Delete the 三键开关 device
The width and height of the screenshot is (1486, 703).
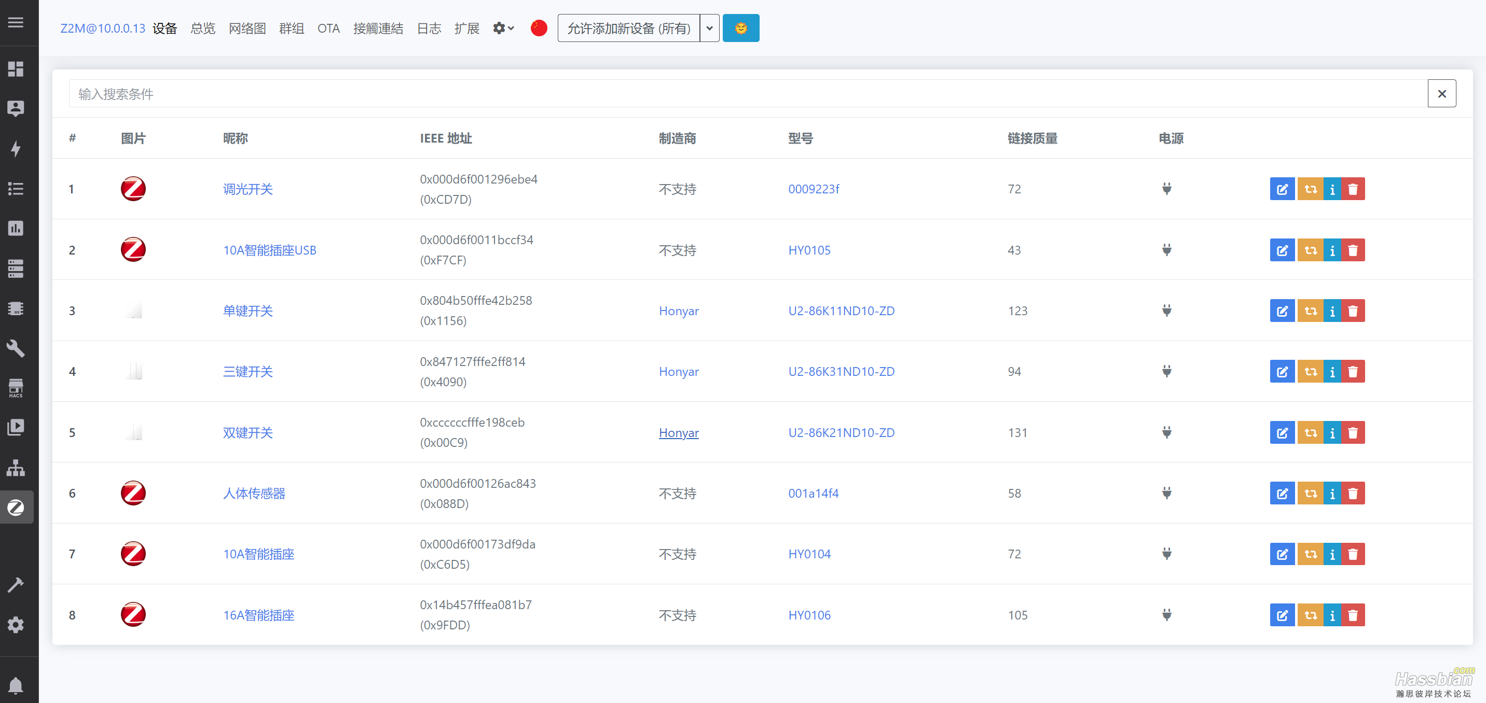click(x=1353, y=372)
